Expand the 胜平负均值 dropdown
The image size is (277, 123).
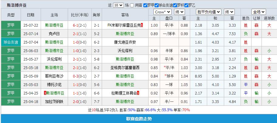[209, 12]
